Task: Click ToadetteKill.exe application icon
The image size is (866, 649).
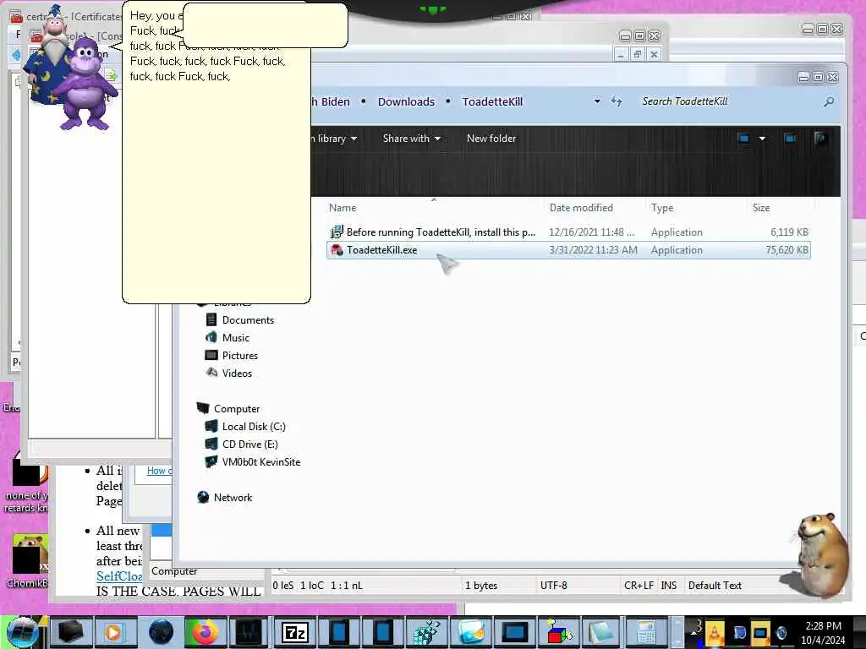Action: pos(337,250)
